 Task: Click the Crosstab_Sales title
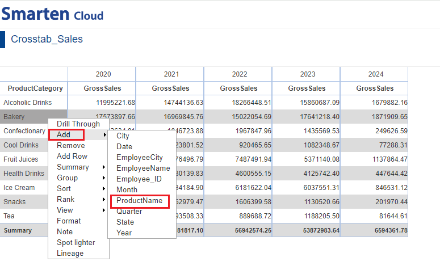(47, 39)
